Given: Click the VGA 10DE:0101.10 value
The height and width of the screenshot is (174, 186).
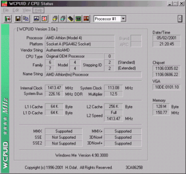Looking at the screenshot, I should pyautogui.click(x=167, y=87).
